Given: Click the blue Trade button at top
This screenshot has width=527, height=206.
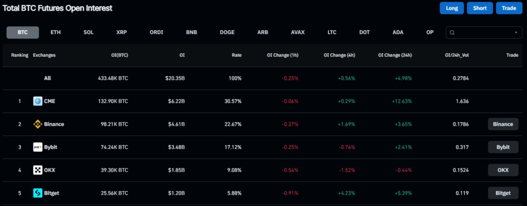Looking at the screenshot, I should click(x=509, y=8).
